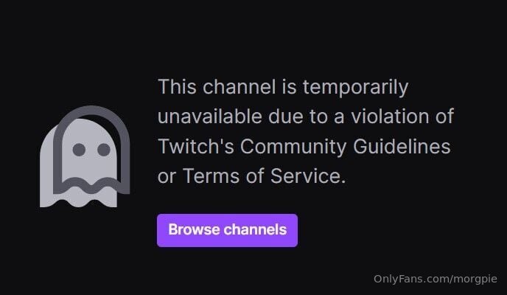The image size is (507, 295).
Task: Click the ghost's left eye
Action: tap(79, 150)
